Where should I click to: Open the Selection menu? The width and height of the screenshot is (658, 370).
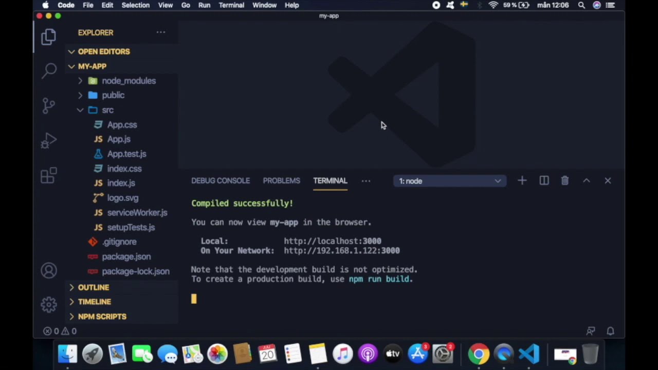135,5
